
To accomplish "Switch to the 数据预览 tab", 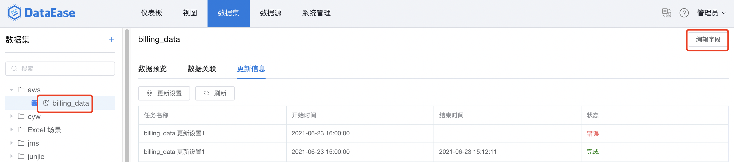I will (153, 69).
